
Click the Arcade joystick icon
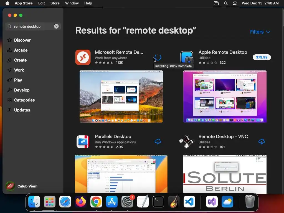click(x=9, y=50)
